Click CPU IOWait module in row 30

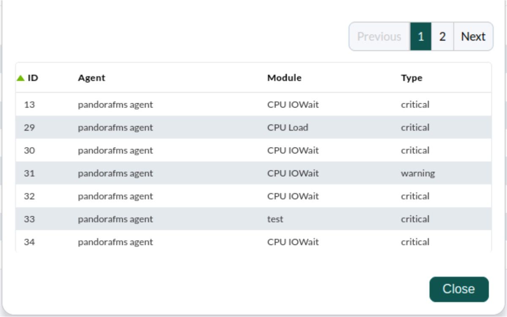click(x=293, y=150)
